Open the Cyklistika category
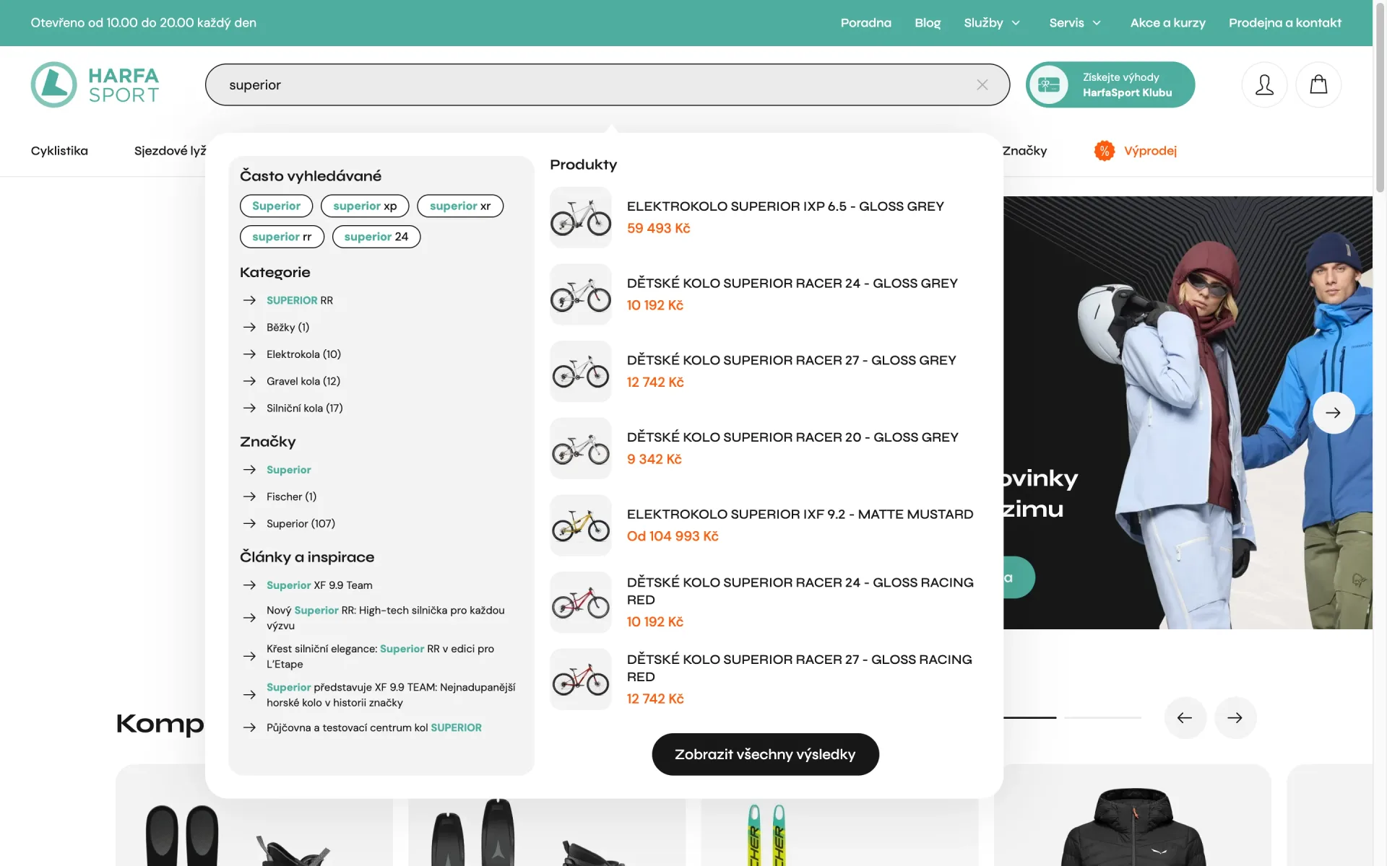1387x866 pixels. (x=59, y=151)
